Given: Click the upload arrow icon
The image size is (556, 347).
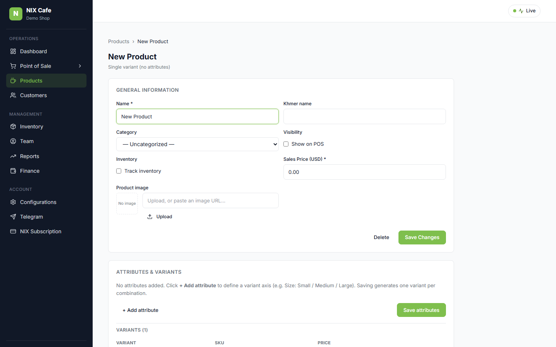Looking at the screenshot, I should tap(150, 217).
